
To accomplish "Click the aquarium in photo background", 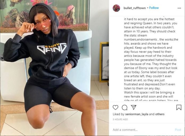I will [45, 16].
